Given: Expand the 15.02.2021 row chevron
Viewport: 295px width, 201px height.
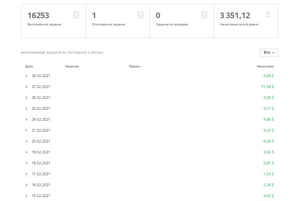Looking at the screenshot, I should pyautogui.click(x=26, y=196).
